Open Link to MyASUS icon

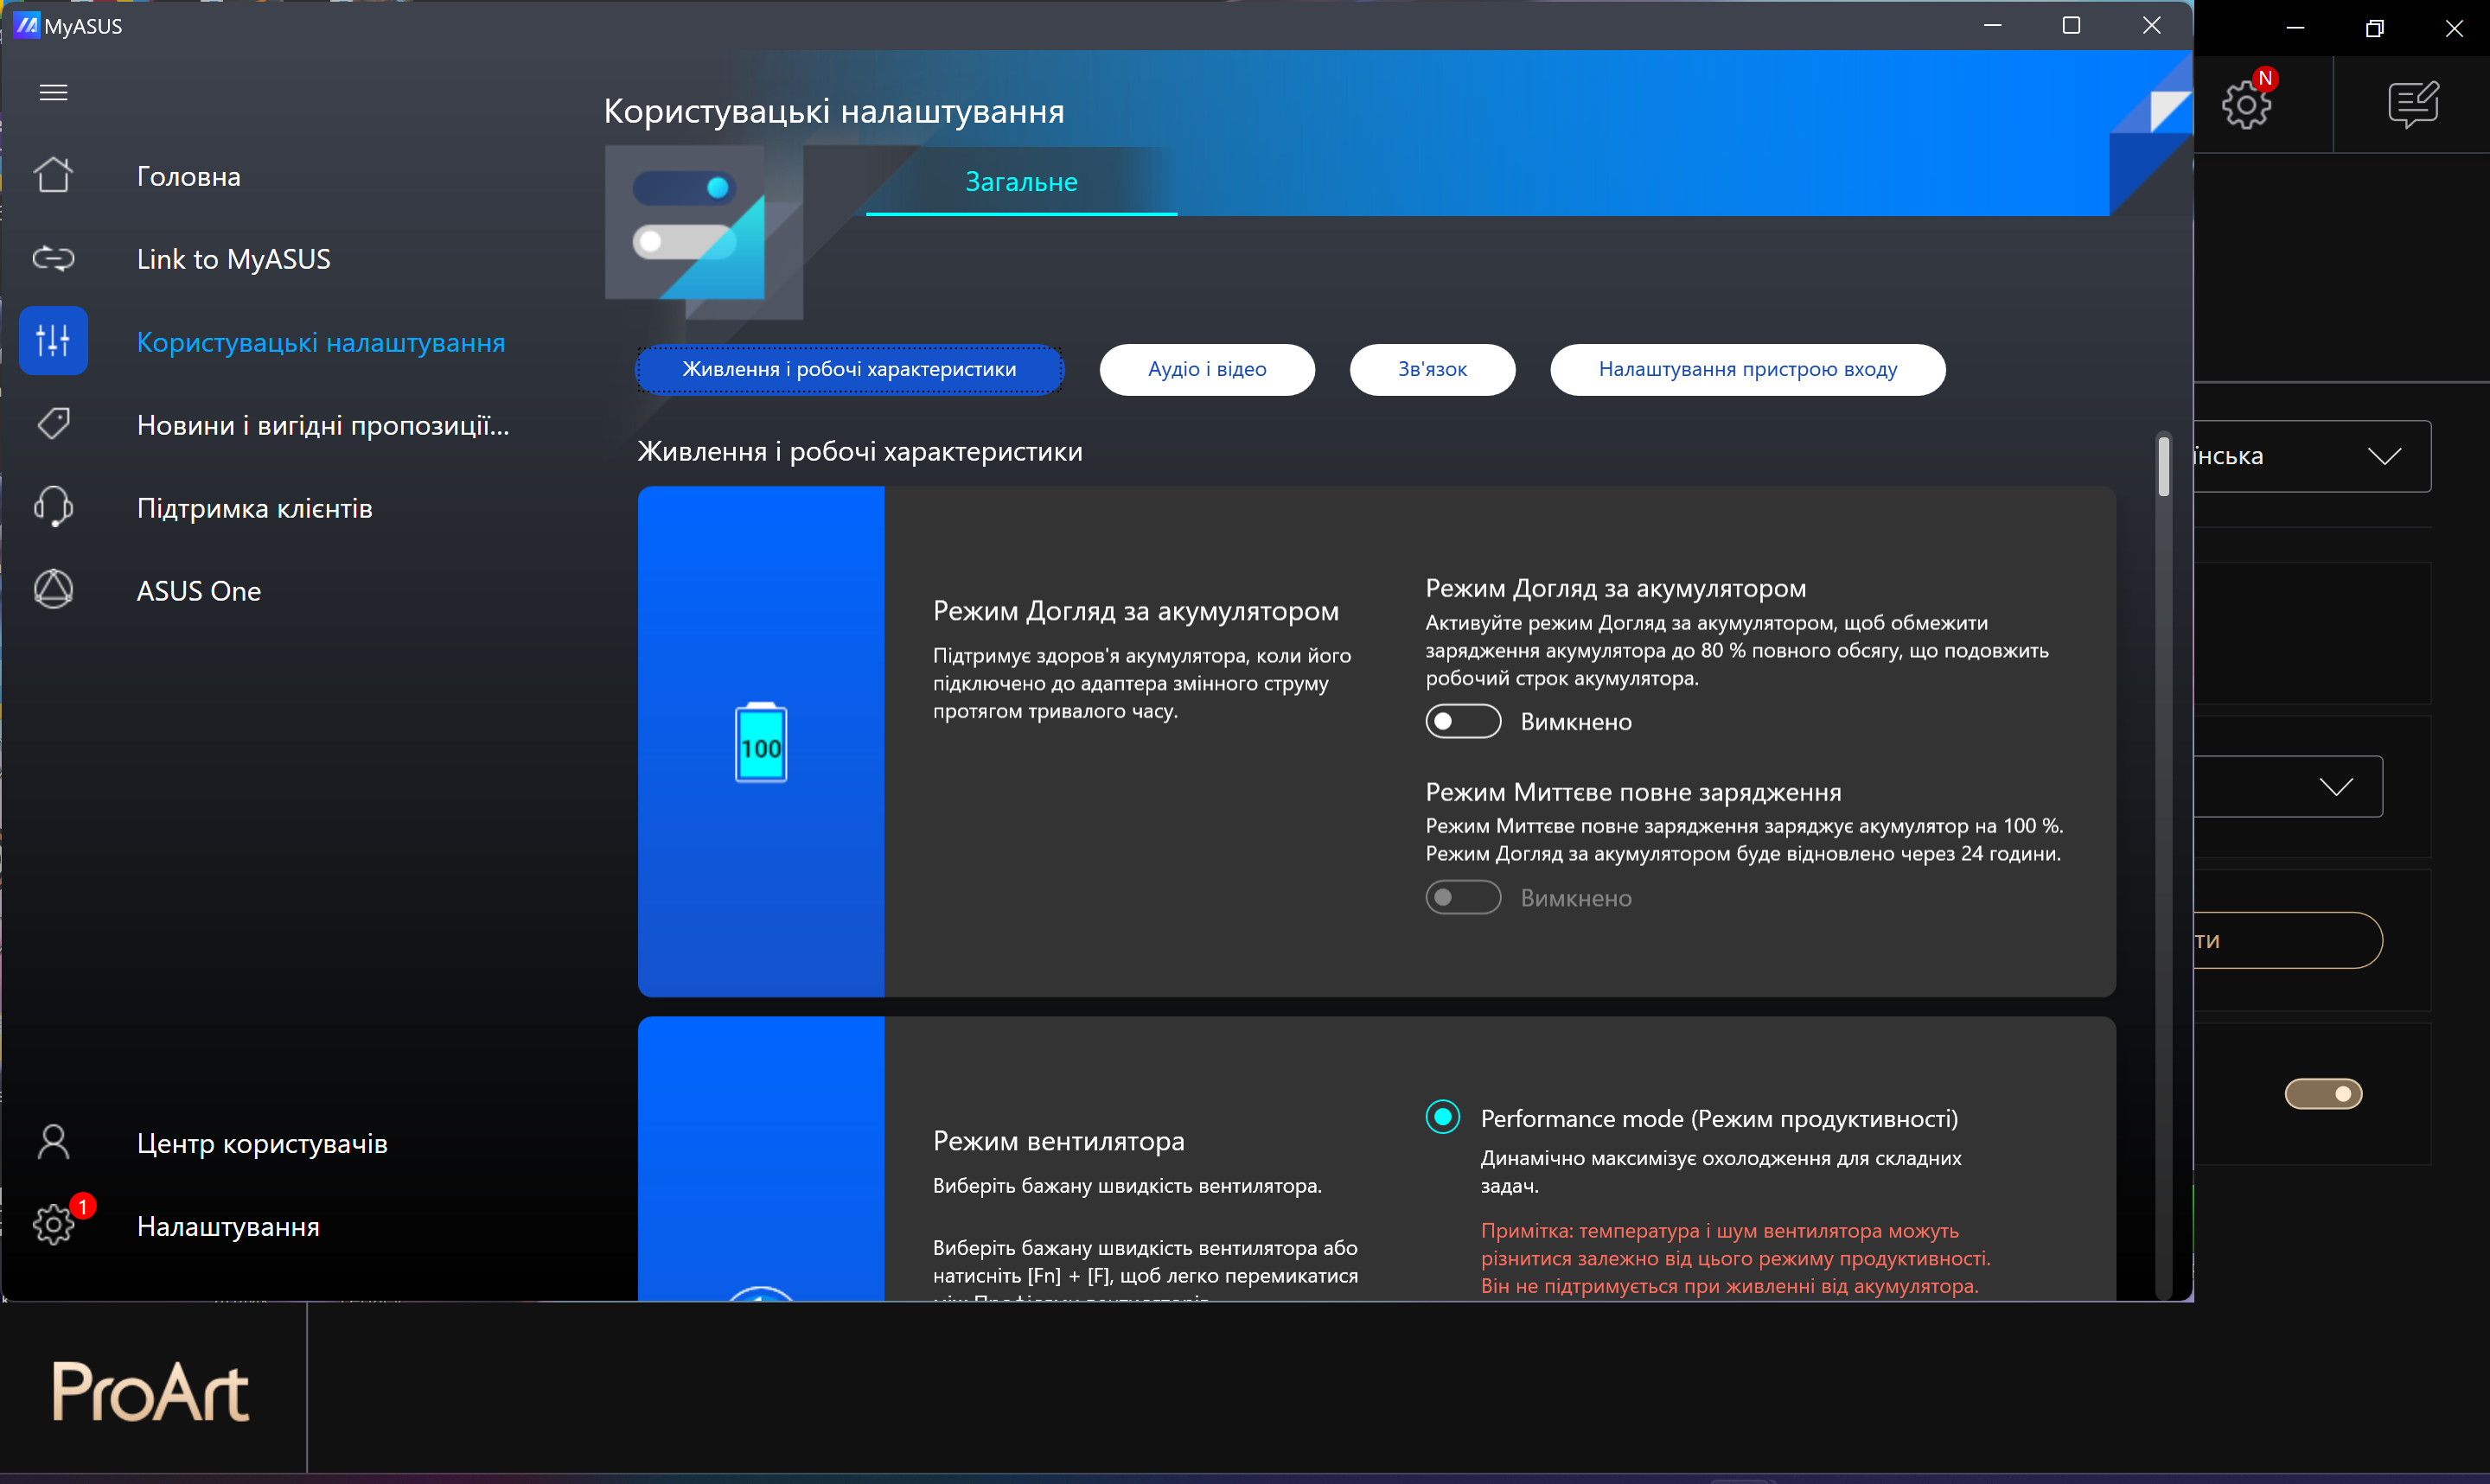coord(53,259)
